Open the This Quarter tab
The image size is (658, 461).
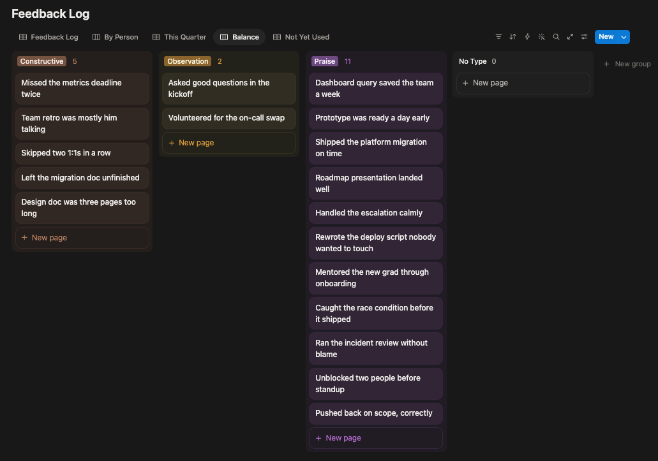click(x=179, y=37)
